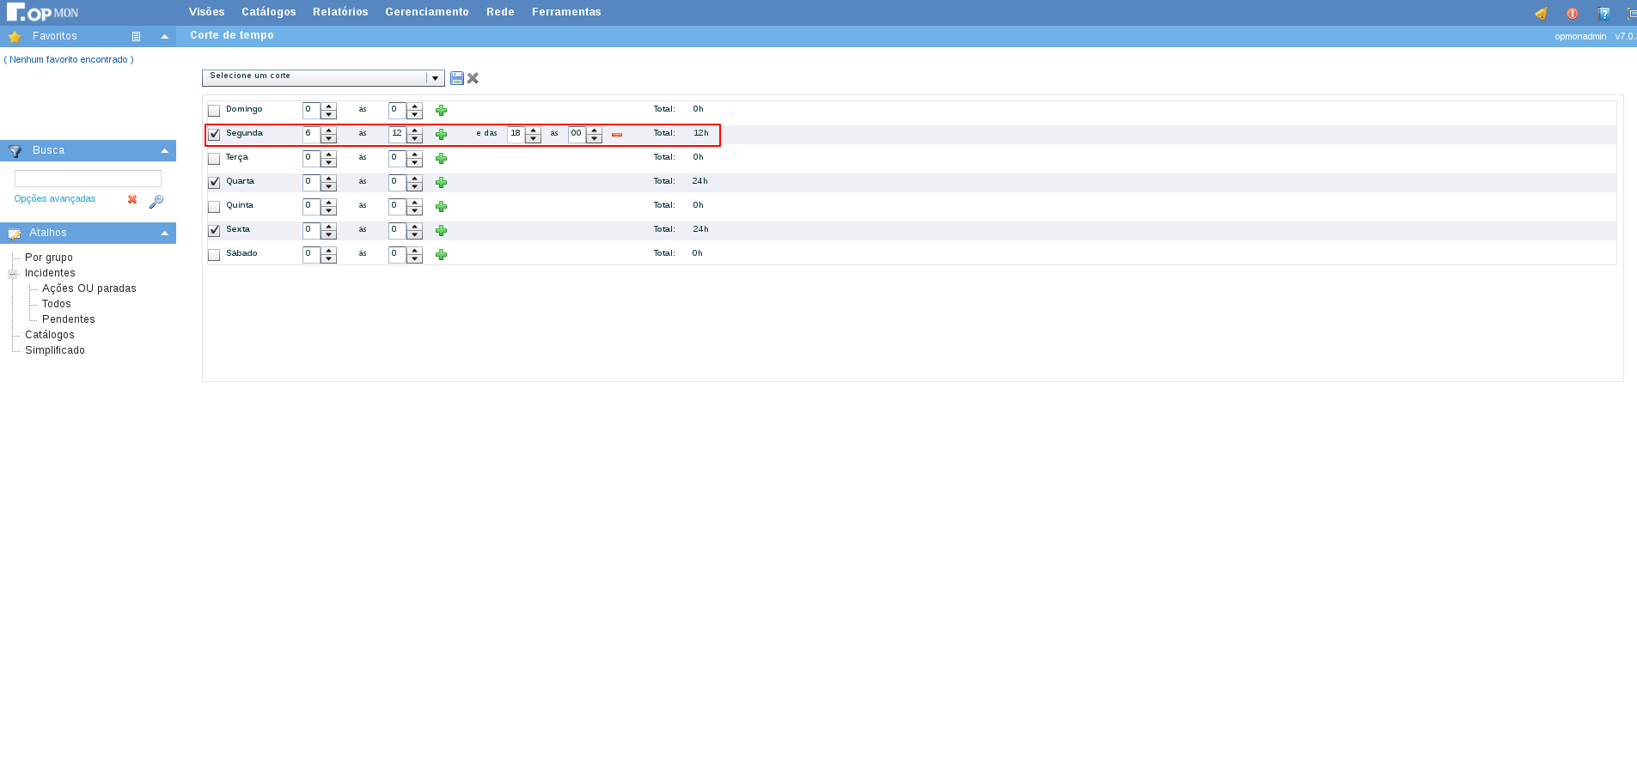Screen dimensions: 1637x771
Task: Check the Terça checkbox
Action: click(214, 159)
